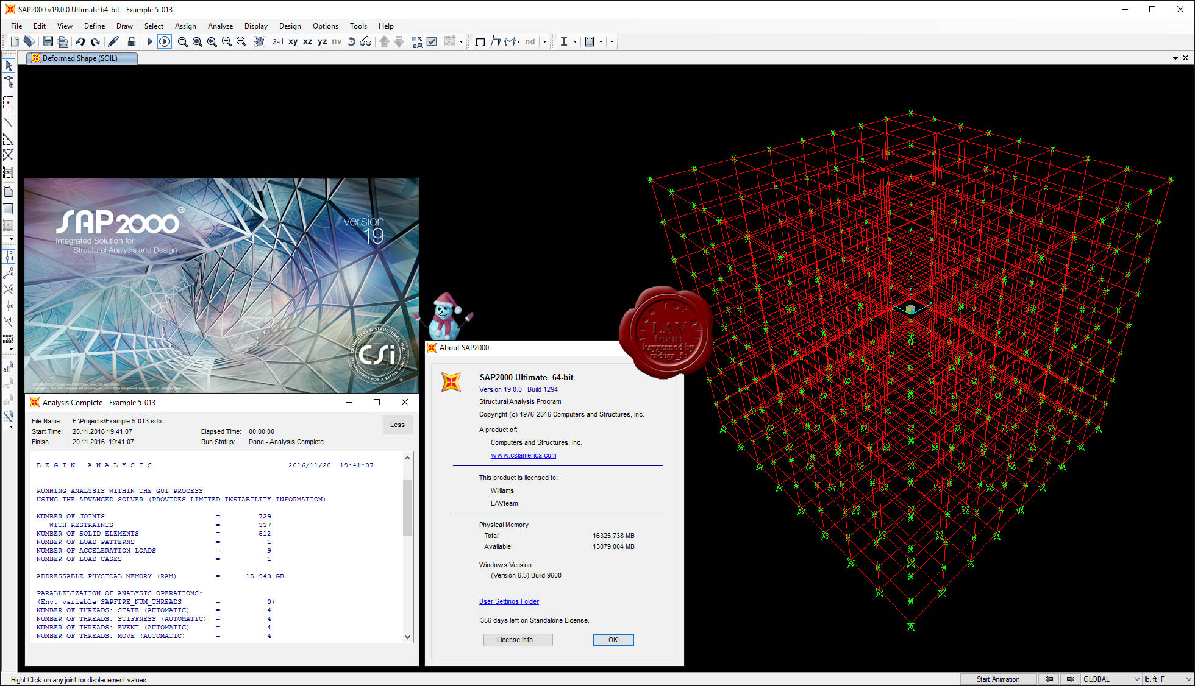Click the restore full view zoom icon

(197, 41)
